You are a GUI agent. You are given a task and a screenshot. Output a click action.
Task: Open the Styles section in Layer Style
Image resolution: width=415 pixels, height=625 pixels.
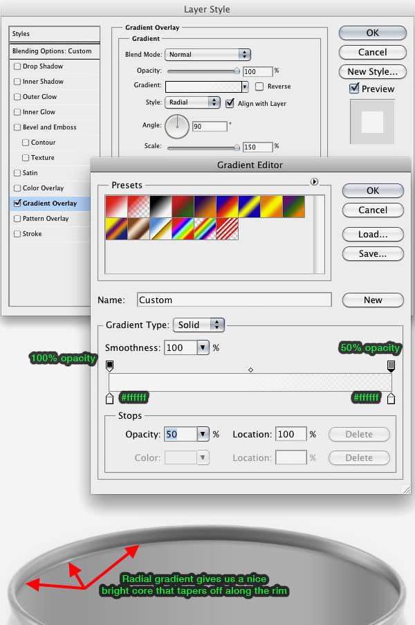pos(55,34)
